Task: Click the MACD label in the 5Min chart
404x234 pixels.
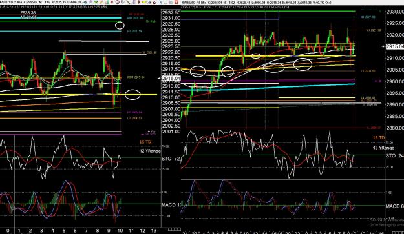Action: [171, 205]
